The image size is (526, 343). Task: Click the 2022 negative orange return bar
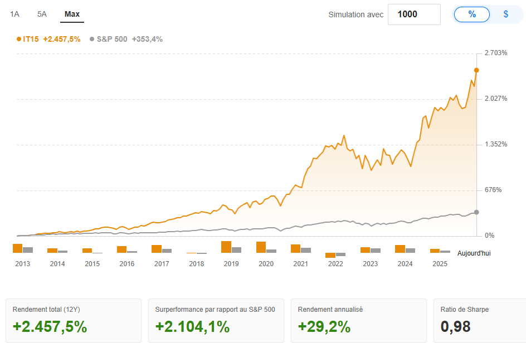tap(330, 255)
